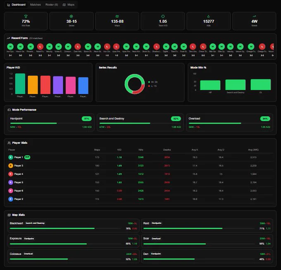Click the Deaths column header
281x270 pixels.
pyautogui.click(x=167, y=150)
